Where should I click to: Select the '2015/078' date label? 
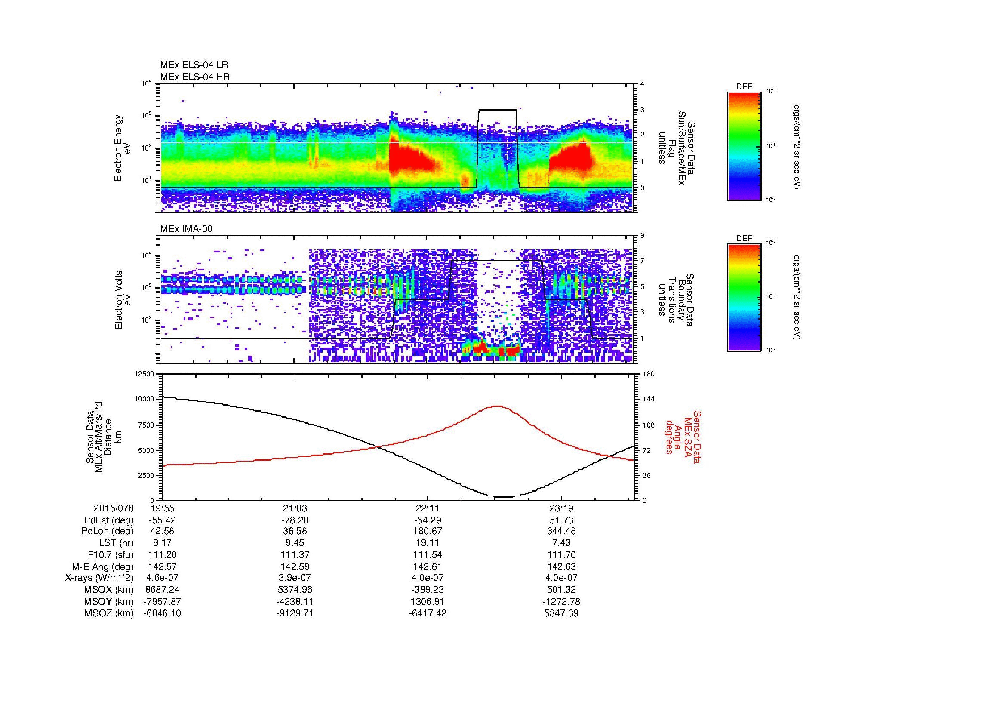pyautogui.click(x=114, y=508)
